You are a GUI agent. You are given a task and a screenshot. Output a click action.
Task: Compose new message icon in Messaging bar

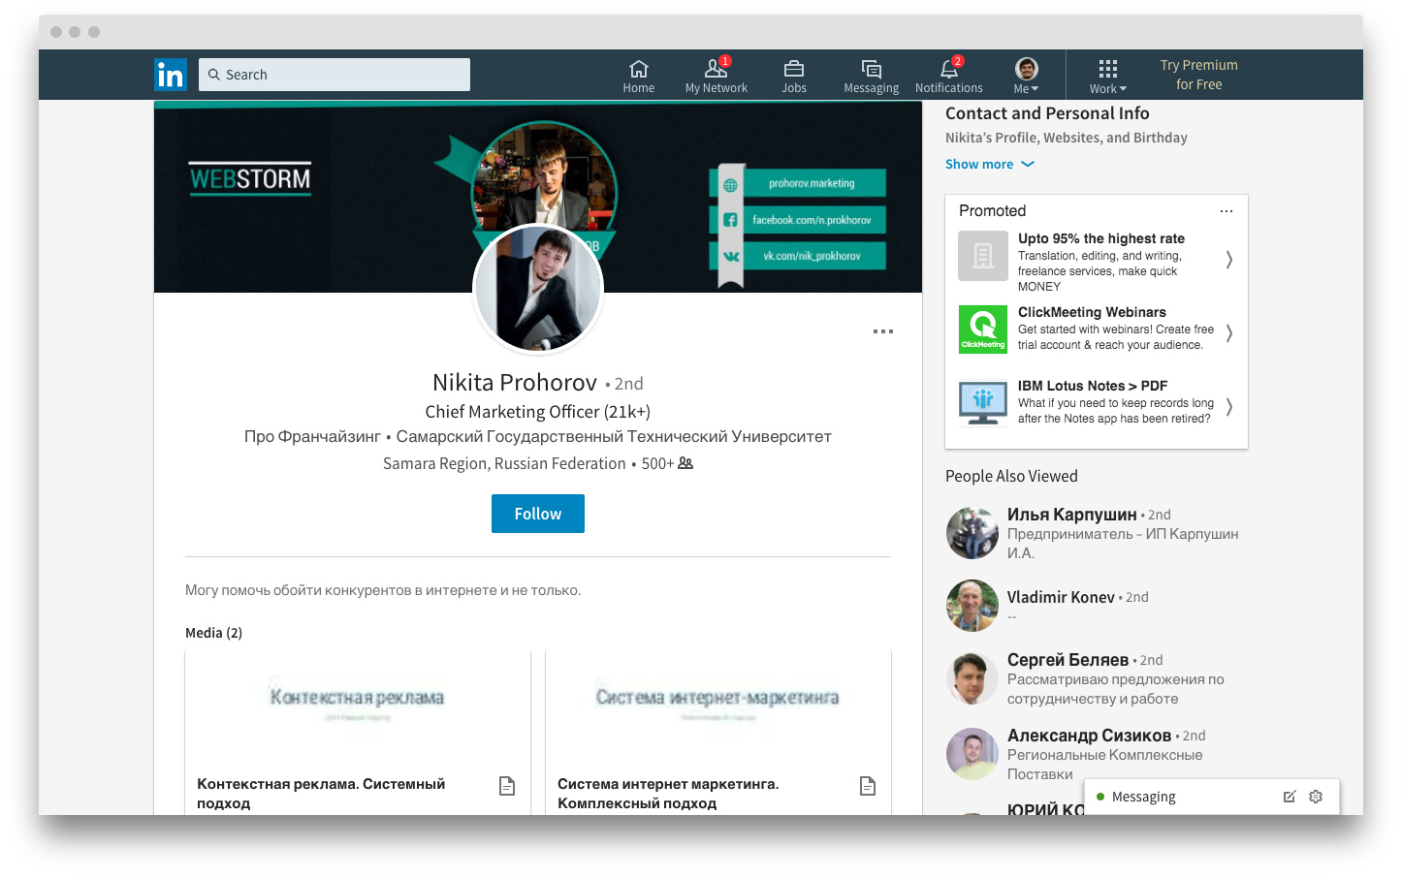tap(1290, 797)
